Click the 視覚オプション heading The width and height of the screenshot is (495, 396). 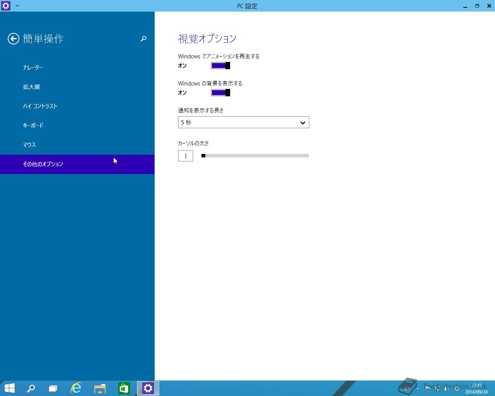tap(207, 39)
